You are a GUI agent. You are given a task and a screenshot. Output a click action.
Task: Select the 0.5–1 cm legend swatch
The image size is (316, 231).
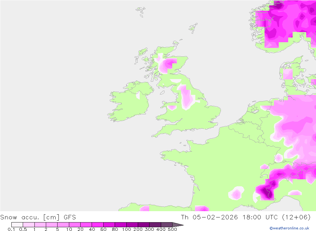pos(29,225)
